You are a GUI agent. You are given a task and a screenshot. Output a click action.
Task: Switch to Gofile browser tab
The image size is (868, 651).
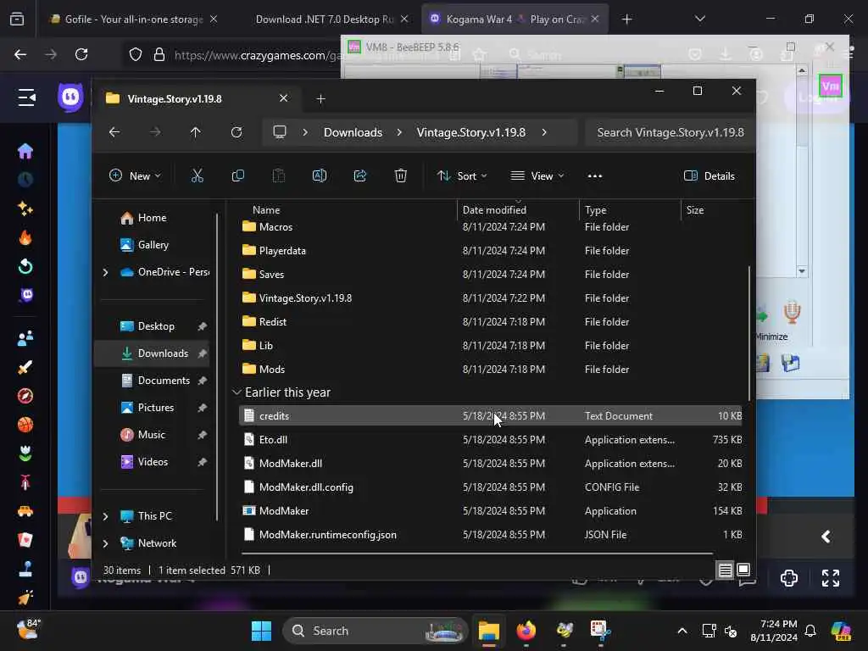pos(133,19)
